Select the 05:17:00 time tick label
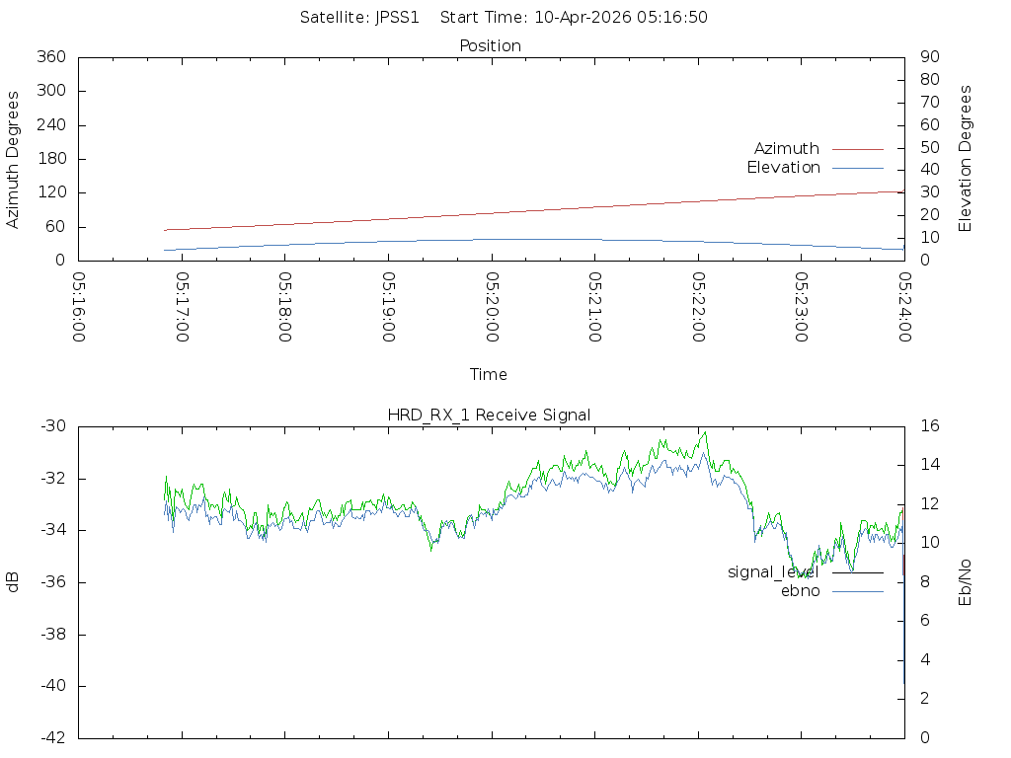The height and width of the screenshot is (758, 1011). (181, 307)
